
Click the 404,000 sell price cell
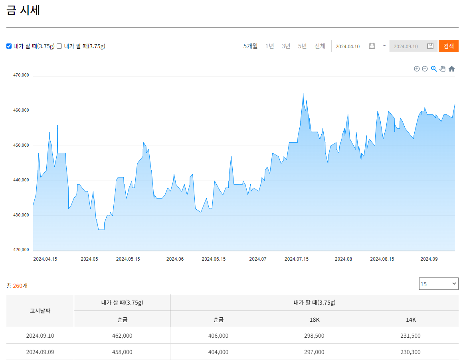[218, 352]
